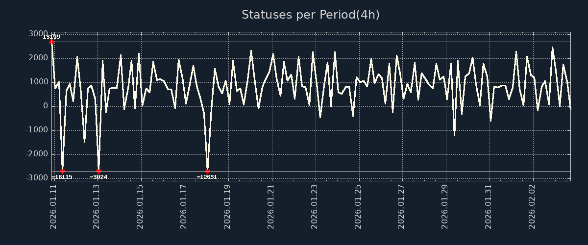Select the 2026.02.02 date label

[532, 206]
